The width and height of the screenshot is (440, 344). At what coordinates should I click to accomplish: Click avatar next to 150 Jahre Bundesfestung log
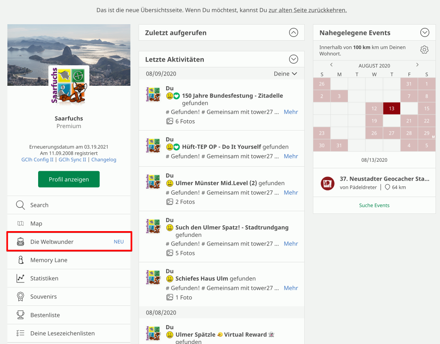[x=153, y=94]
